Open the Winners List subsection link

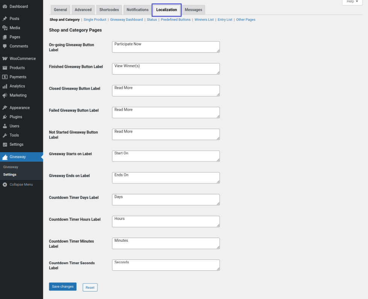click(x=204, y=20)
